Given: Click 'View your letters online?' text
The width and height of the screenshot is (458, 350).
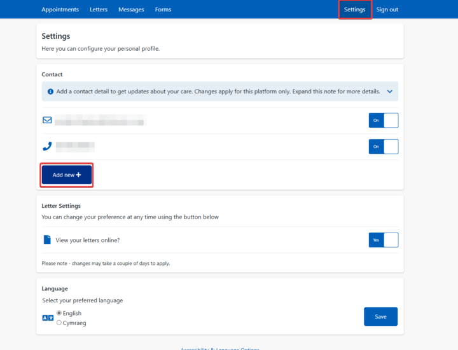Looking at the screenshot, I should [x=88, y=240].
